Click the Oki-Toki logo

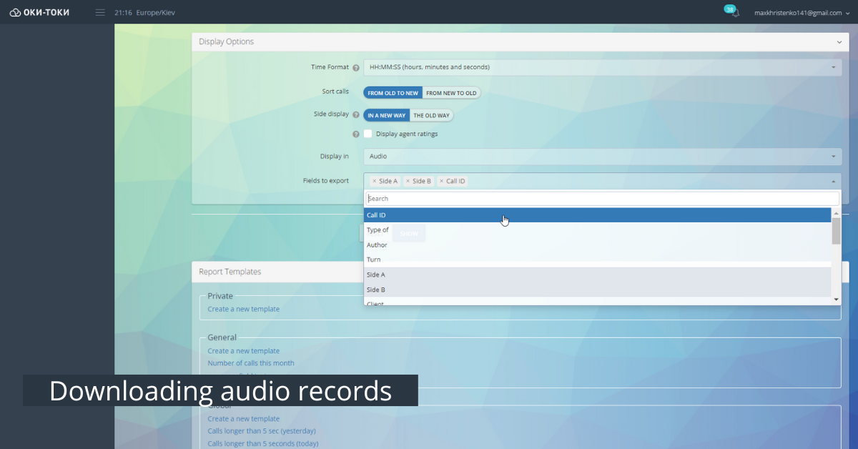tap(39, 12)
